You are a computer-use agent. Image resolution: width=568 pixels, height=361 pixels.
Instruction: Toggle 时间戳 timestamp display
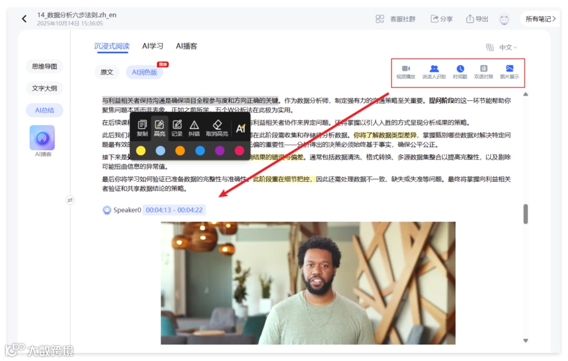460,71
